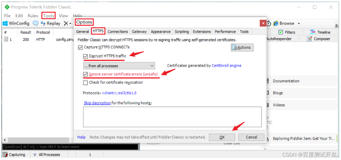341x160 pixels.
Task: Sort sessions by Protocol column
Action: 43,32
